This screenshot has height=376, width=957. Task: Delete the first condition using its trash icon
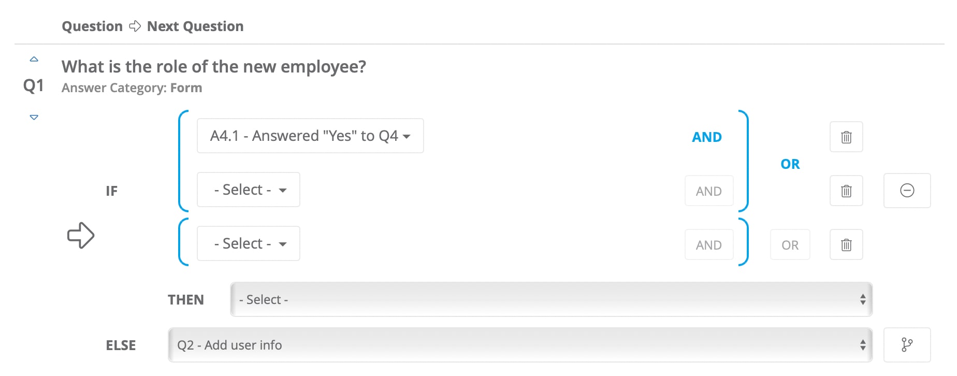846,137
